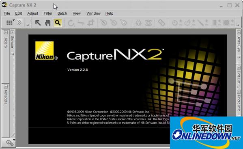Viewport: 243px width, 149px height.
Task: Expand the Photo Info panel
Action: [x=239, y=92]
